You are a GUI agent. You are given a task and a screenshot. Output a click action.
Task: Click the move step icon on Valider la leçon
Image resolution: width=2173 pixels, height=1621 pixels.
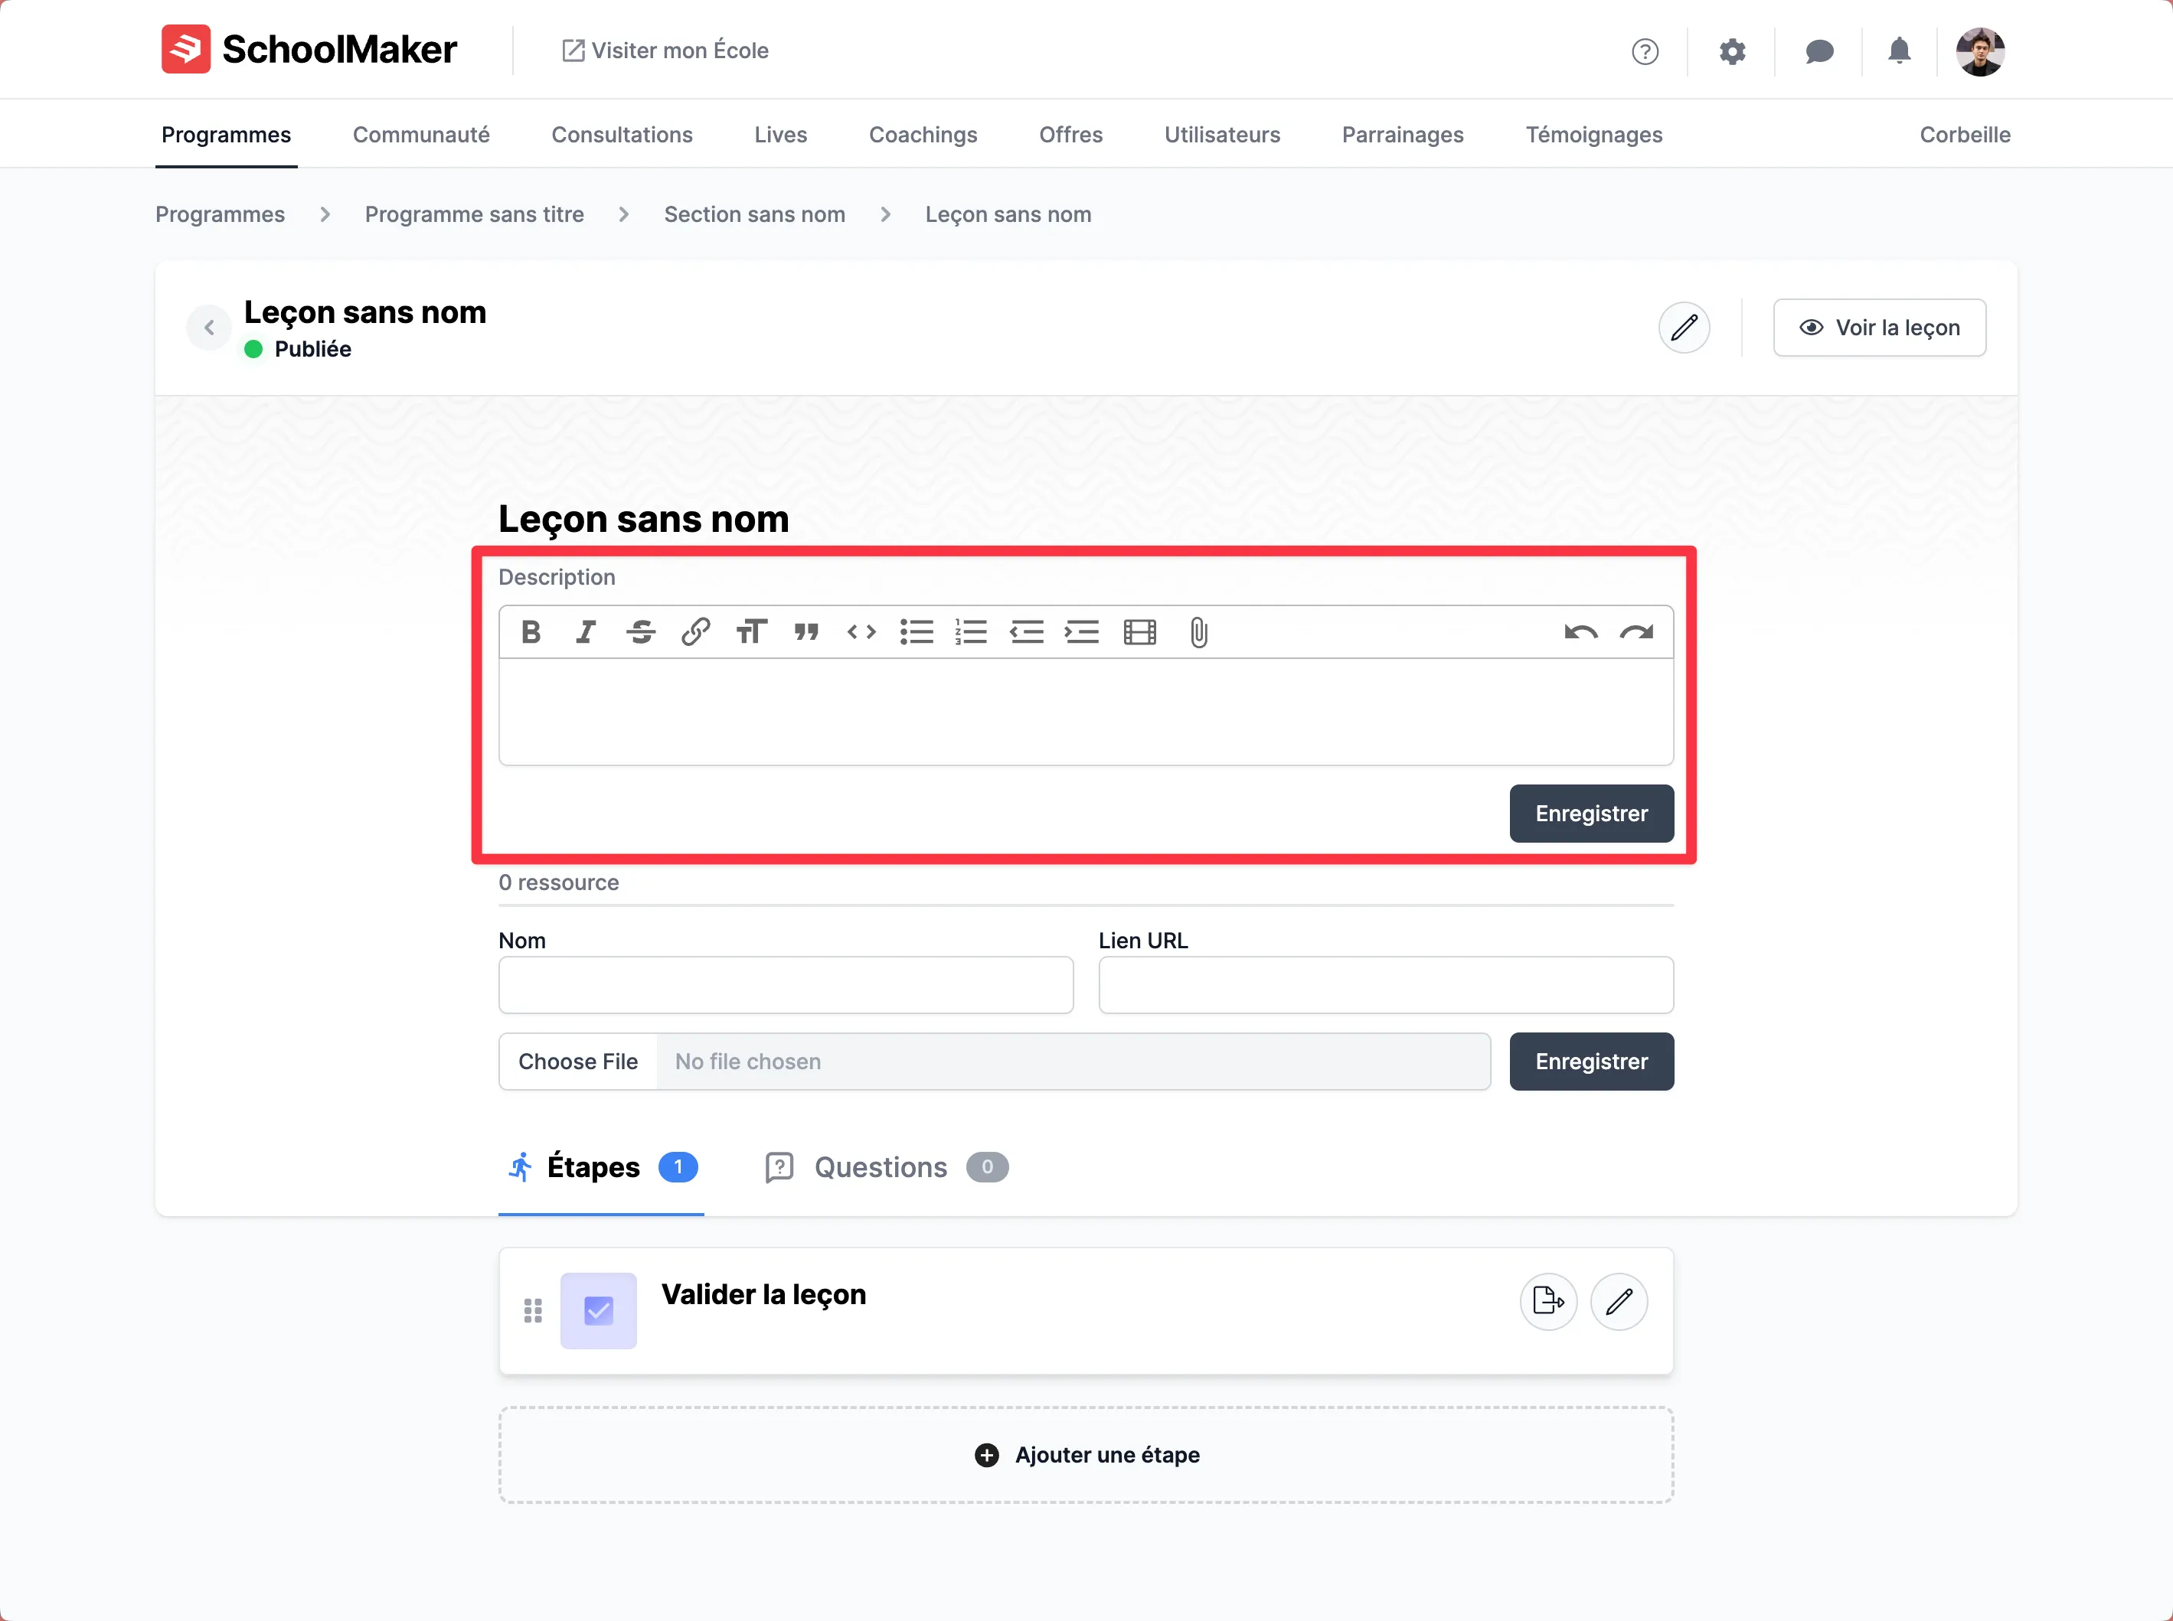pyautogui.click(x=1547, y=1301)
